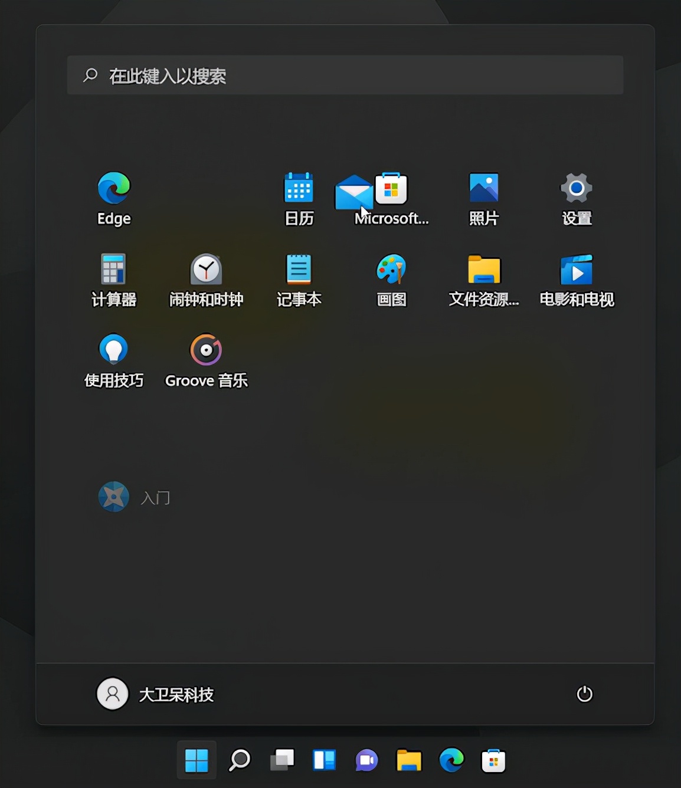This screenshot has height=788, width=681.
Task: Open the 入门 (Get Started) item
Action: click(135, 497)
